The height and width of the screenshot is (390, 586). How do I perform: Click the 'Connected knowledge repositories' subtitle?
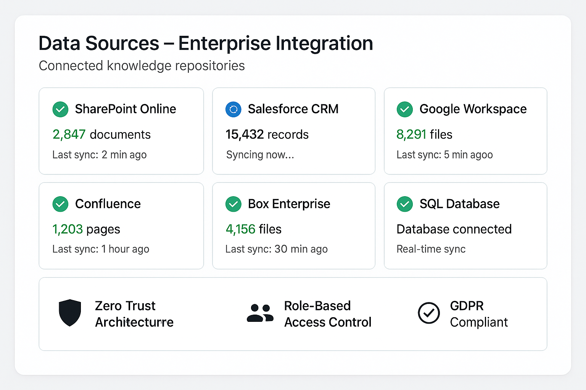(x=142, y=66)
